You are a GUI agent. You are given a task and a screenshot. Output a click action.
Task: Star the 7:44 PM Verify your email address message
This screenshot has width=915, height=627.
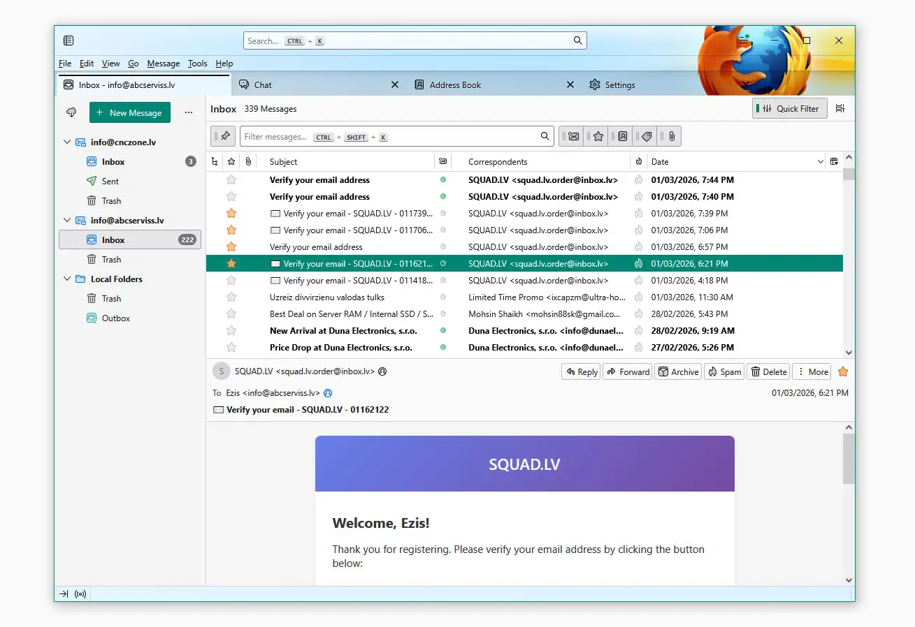pos(231,179)
